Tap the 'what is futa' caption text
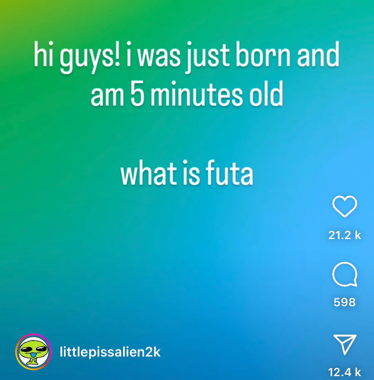 [x=187, y=173]
